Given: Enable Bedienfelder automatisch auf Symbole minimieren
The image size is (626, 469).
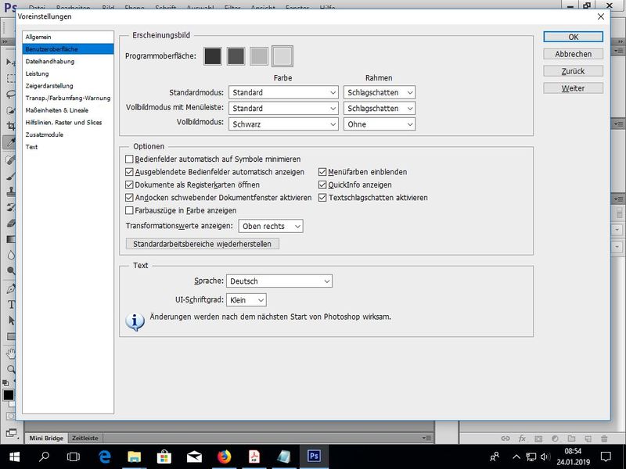Looking at the screenshot, I should [130, 159].
